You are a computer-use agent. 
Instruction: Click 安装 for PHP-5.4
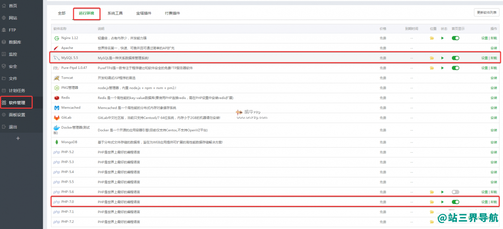tap(494, 172)
